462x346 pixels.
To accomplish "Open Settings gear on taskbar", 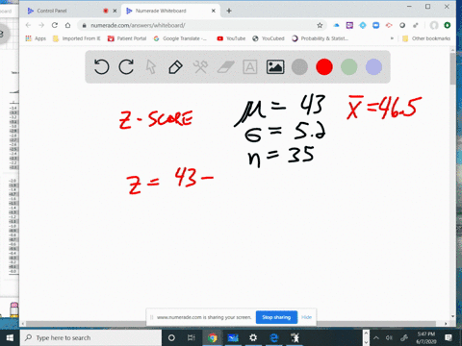I will click(x=253, y=337).
